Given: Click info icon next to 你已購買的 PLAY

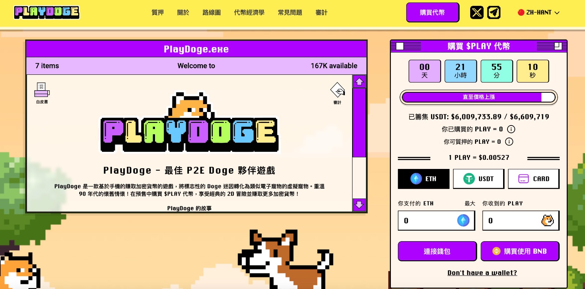Looking at the screenshot, I should tap(511, 129).
